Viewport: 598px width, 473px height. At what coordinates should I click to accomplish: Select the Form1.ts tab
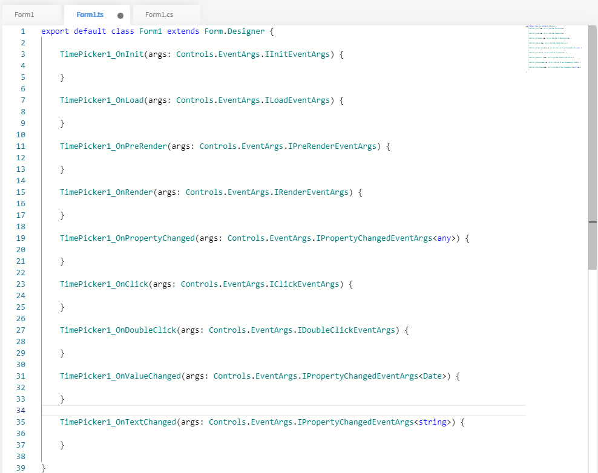[x=90, y=15]
